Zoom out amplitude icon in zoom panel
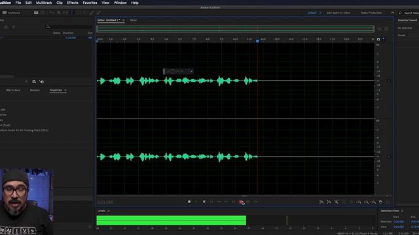The image size is (419, 235). click(x=329, y=202)
